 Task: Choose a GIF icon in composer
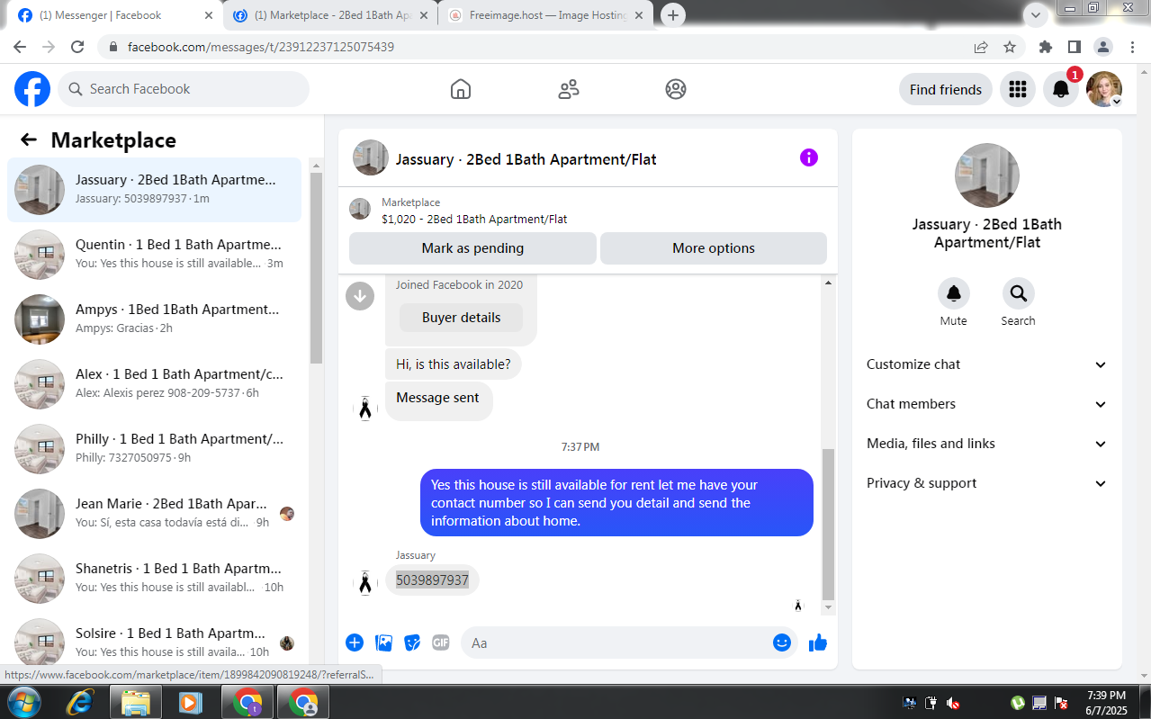pos(440,643)
